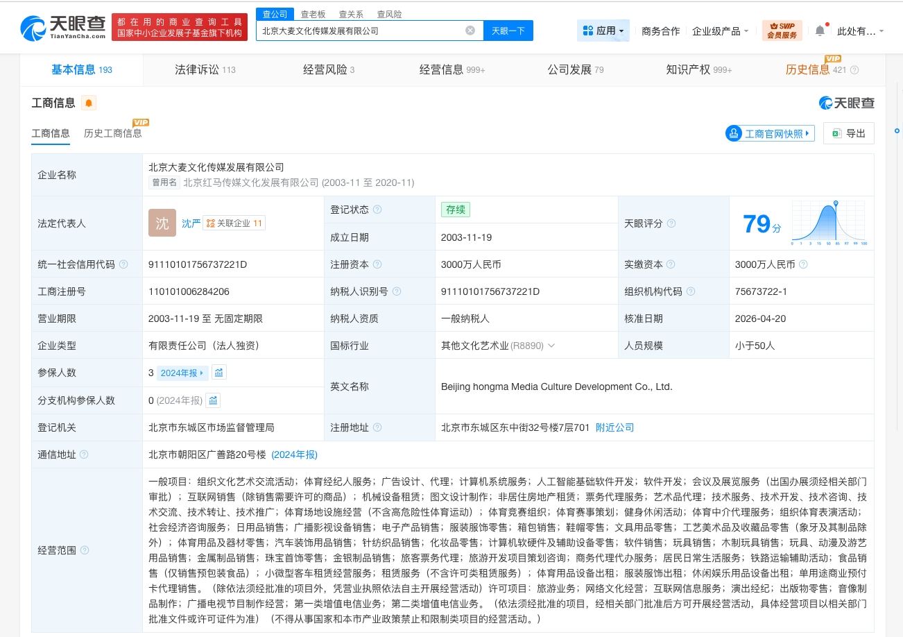
Task: Click the help icon next to 天眼评分
Action: click(x=671, y=223)
